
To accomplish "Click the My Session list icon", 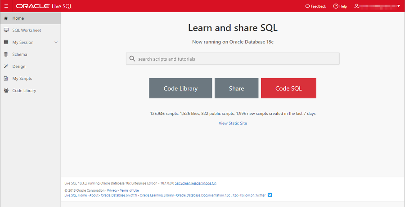I will pos(6,42).
